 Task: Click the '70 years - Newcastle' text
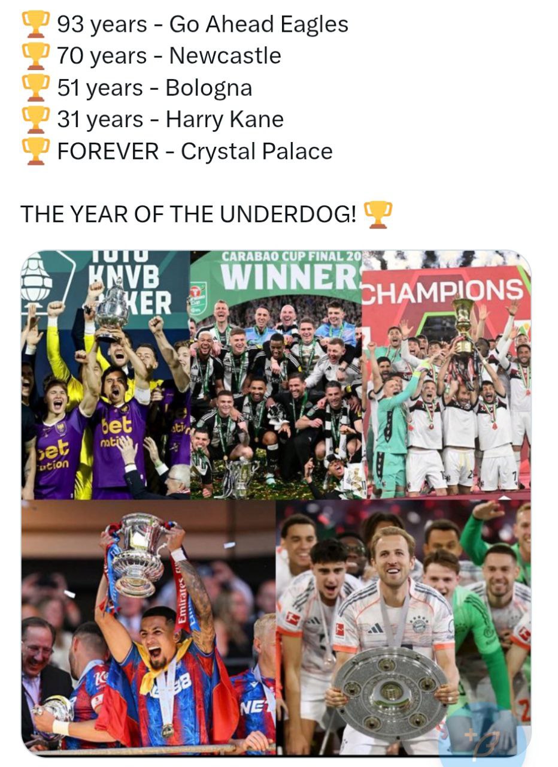(169, 56)
